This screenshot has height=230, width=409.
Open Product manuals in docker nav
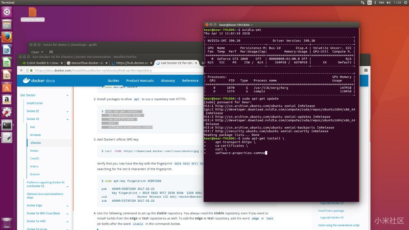(x=140, y=81)
